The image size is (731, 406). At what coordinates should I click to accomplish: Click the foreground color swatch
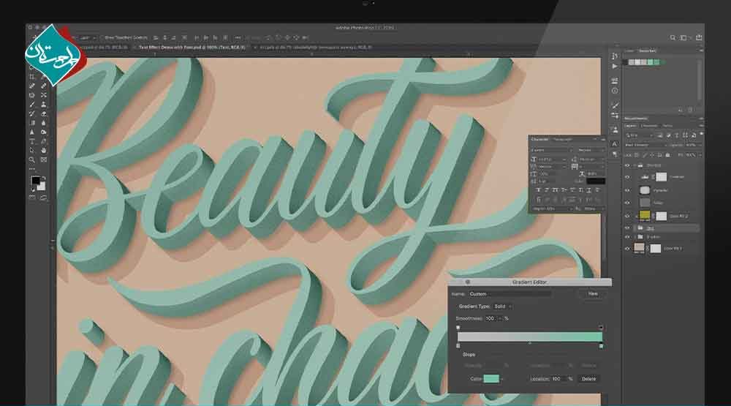point(35,181)
